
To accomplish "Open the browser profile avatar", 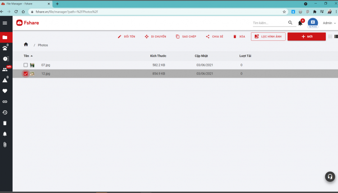I will click(329, 12).
